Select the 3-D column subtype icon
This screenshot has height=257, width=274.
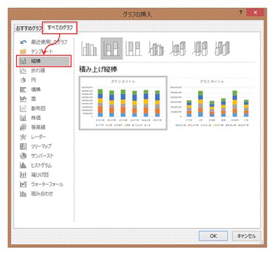[x=223, y=49]
